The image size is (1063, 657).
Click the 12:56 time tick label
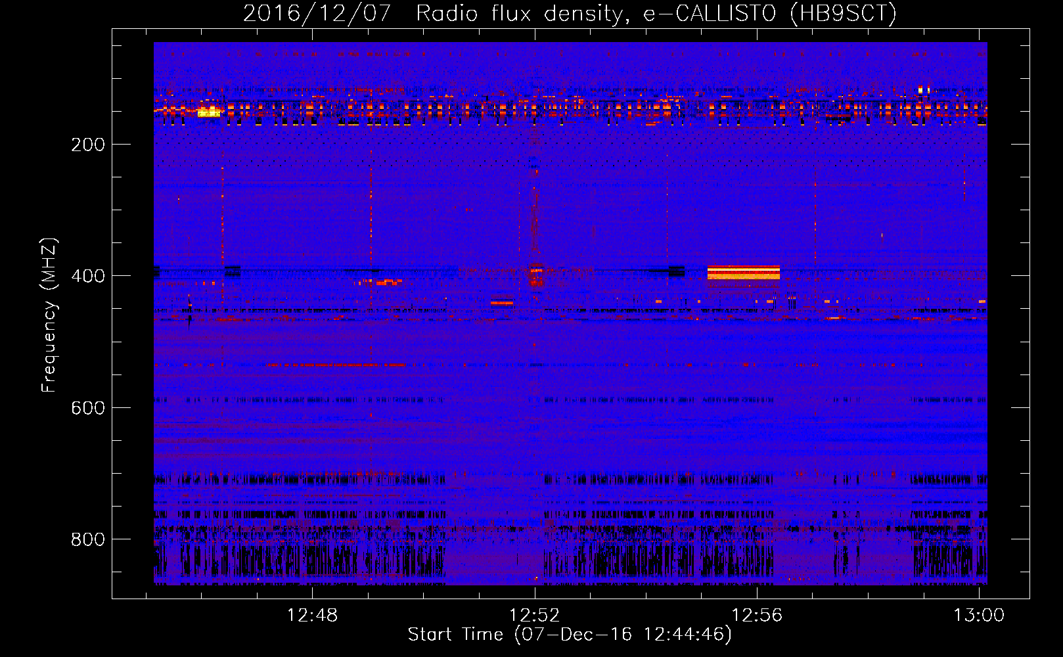757,615
